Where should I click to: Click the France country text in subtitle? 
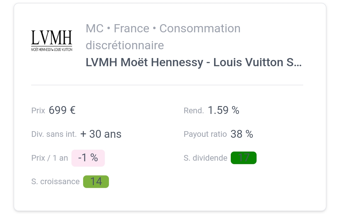tap(132, 29)
